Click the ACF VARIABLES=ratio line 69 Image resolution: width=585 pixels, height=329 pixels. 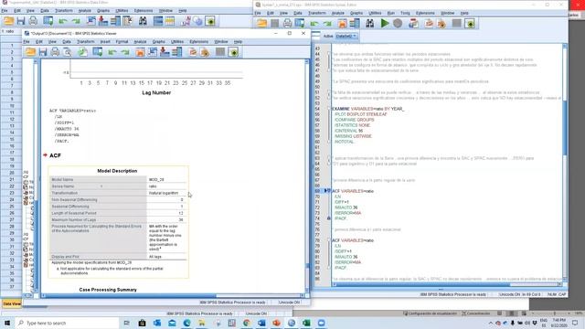[x=353, y=191]
